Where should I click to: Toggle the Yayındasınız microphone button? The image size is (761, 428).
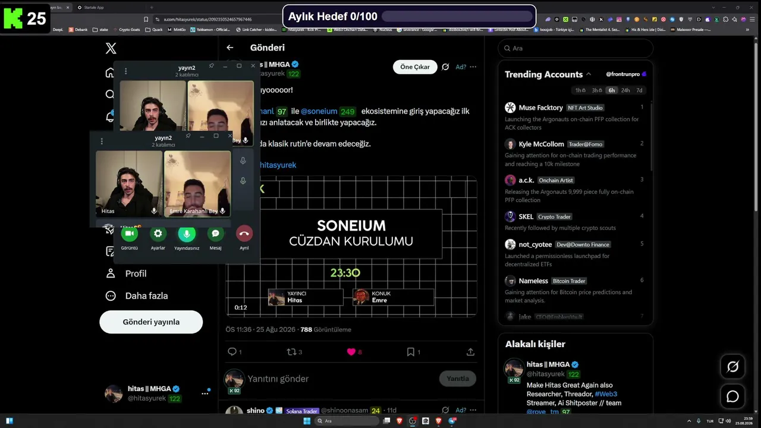pyautogui.click(x=187, y=234)
